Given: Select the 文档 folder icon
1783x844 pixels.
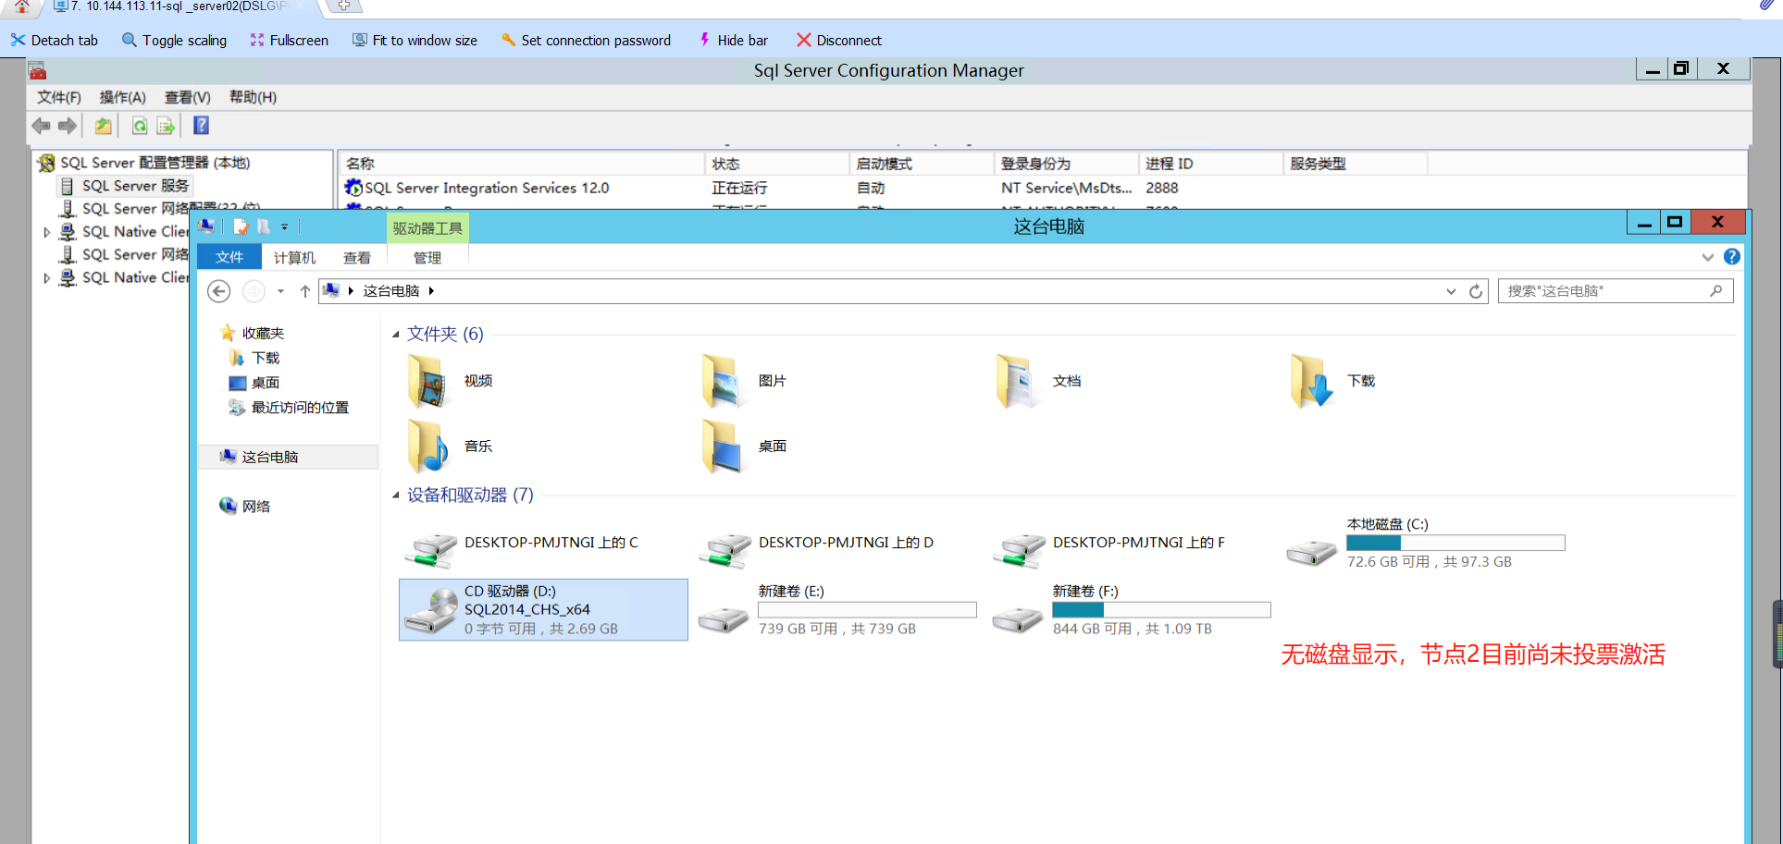Looking at the screenshot, I should click(1017, 381).
